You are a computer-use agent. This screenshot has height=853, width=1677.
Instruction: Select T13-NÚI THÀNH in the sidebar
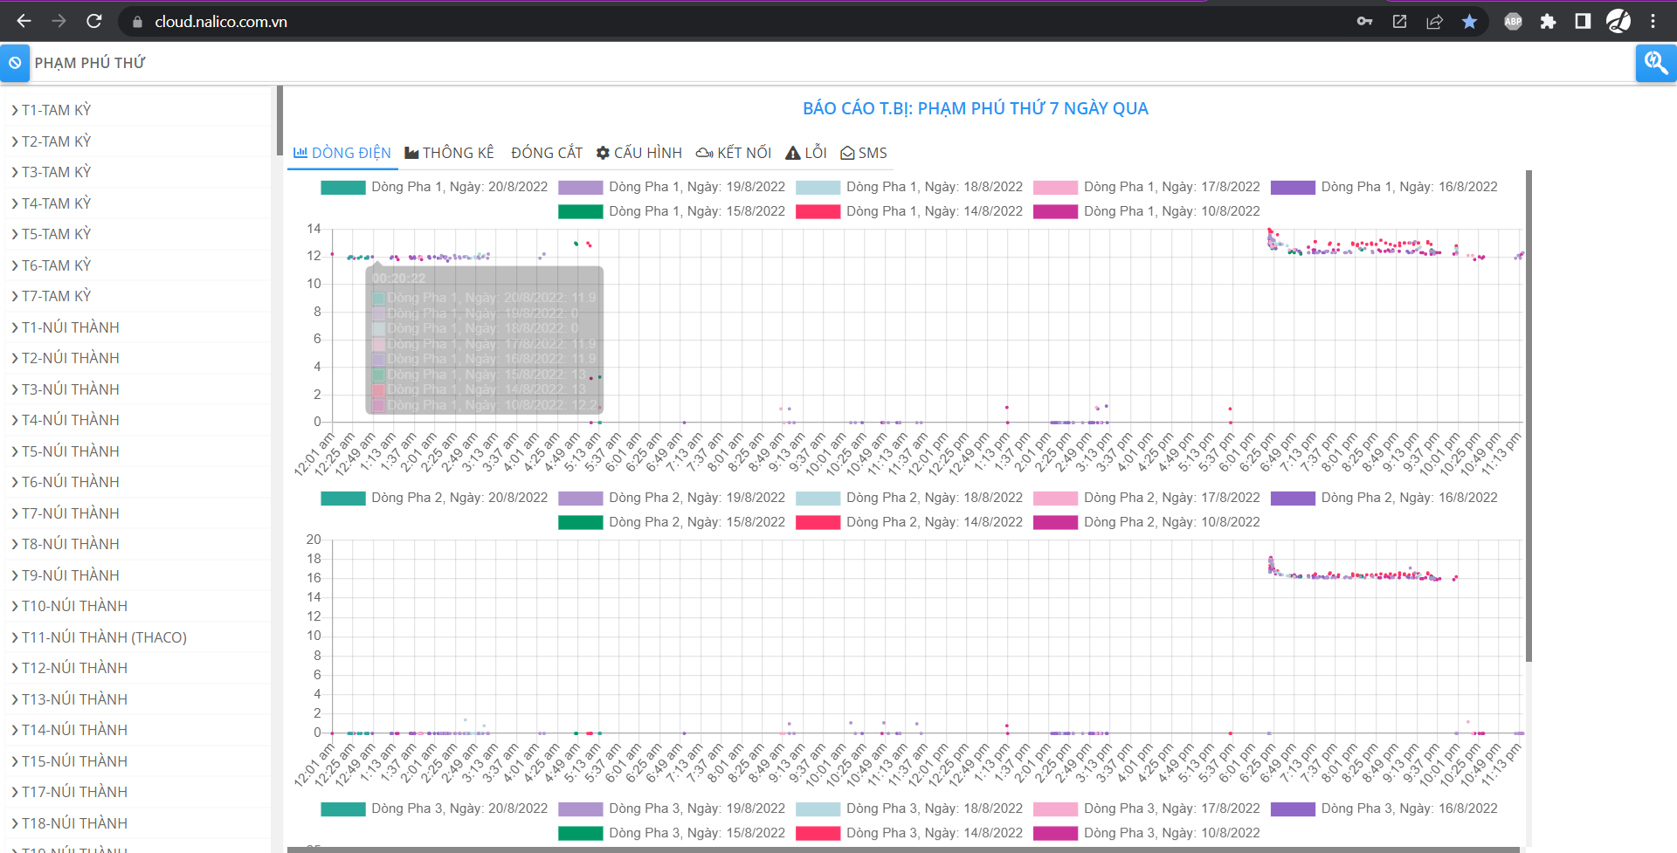(75, 699)
